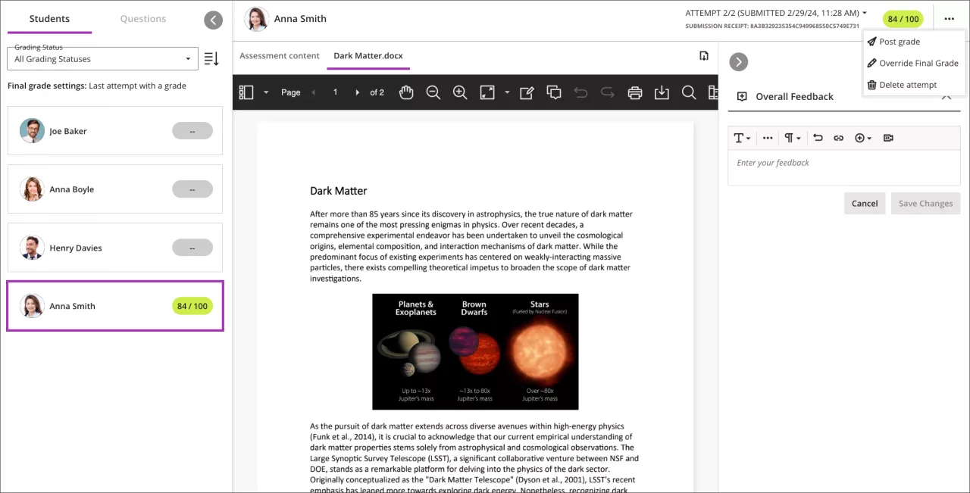Open the Assessment content tab

[280, 56]
